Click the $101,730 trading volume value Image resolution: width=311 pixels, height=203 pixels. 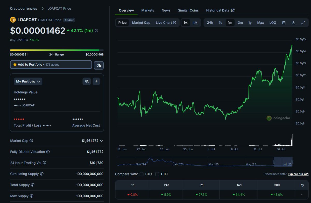pos(96,163)
